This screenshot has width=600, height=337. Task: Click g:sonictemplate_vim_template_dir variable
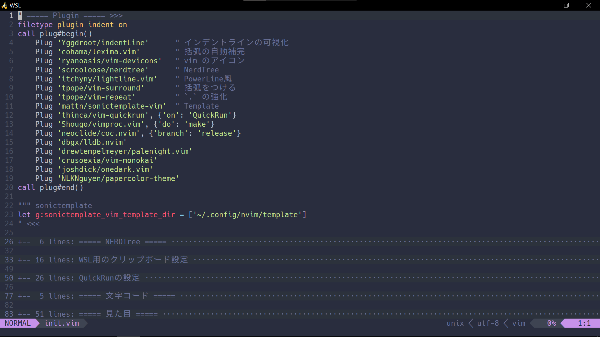pyautogui.click(x=105, y=215)
